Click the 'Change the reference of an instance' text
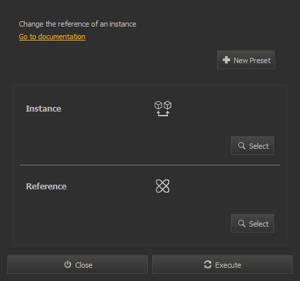 (x=78, y=24)
